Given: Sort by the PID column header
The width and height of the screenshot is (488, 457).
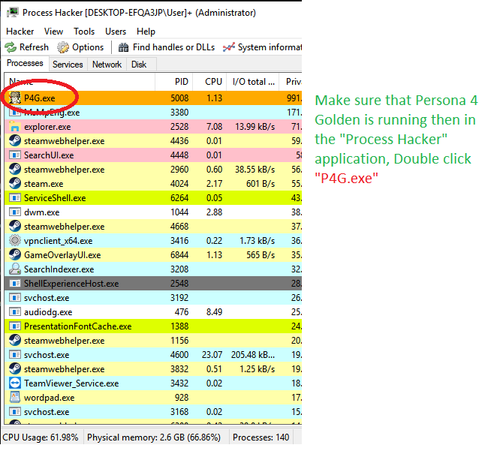Looking at the screenshot, I should (x=174, y=82).
